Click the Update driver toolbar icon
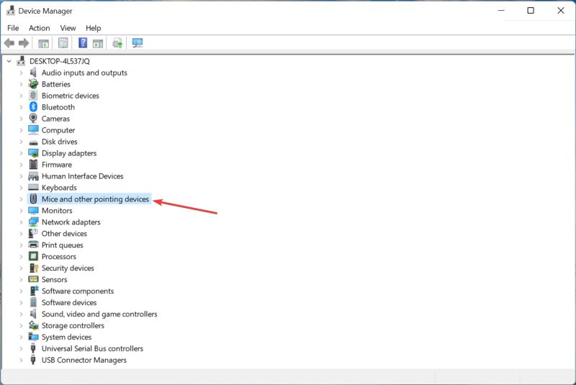 click(117, 43)
